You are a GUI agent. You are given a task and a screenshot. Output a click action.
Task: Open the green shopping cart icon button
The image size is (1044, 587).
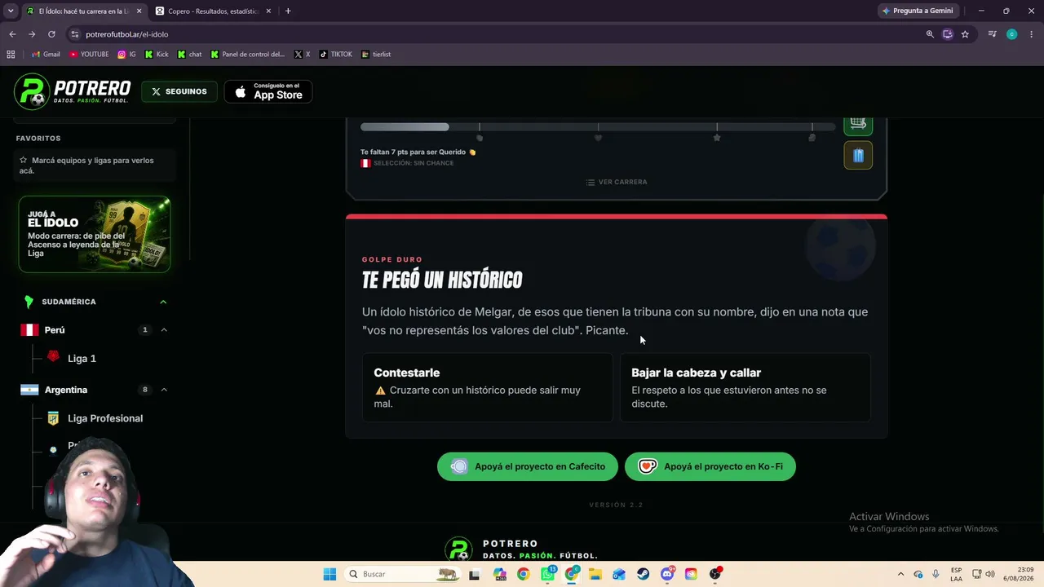tap(858, 124)
